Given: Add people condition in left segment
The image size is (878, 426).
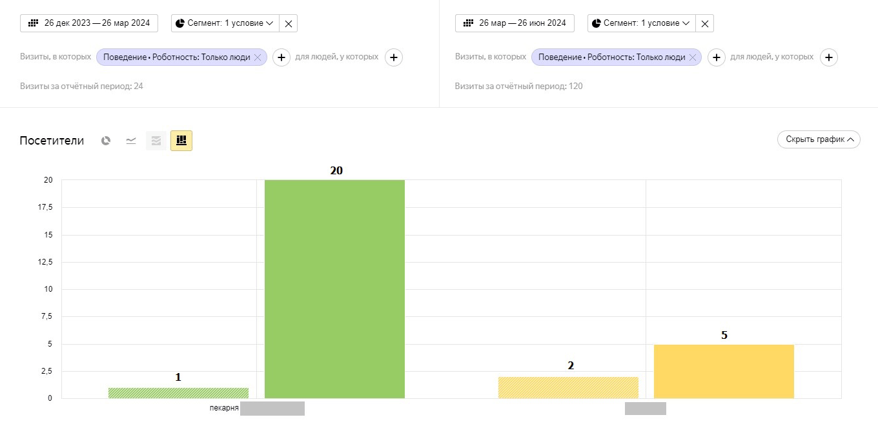Looking at the screenshot, I should coord(394,57).
